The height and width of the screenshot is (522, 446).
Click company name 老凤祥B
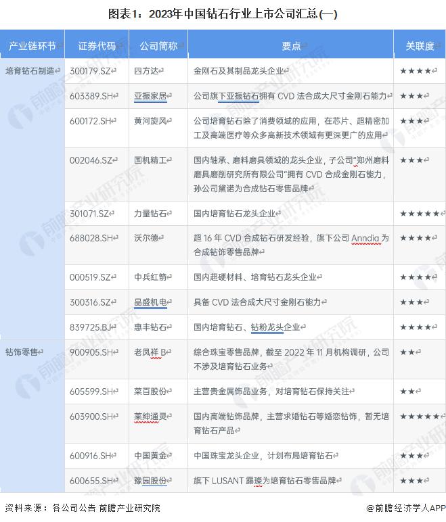pyautogui.click(x=150, y=352)
